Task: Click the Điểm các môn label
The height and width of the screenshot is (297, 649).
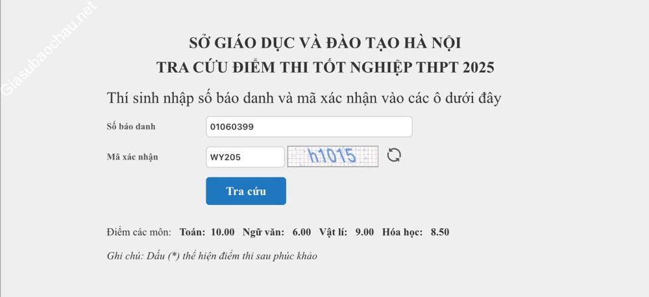Action: 139,232
